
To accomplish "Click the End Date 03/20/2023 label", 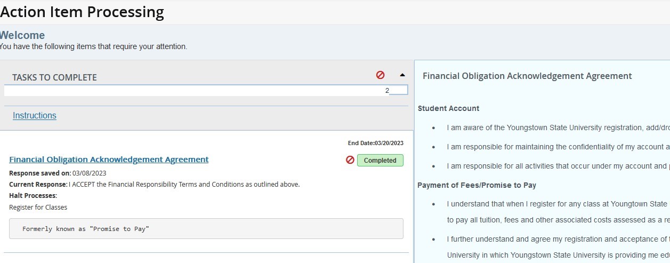I will (375, 143).
